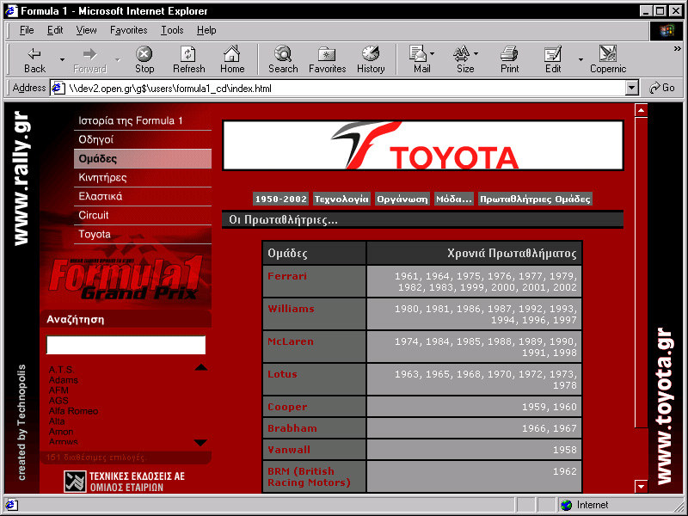Open the Lotus team link

pos(282,374)
